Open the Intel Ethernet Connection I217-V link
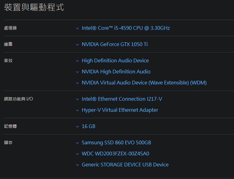The height and width of the screenshot is (179, 234). [122, 99]
